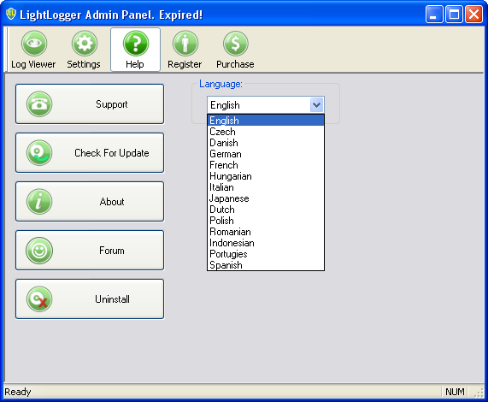Click the Ready status bar text
The height and width of the screenshot is (402, 488).
pos(18,392)
